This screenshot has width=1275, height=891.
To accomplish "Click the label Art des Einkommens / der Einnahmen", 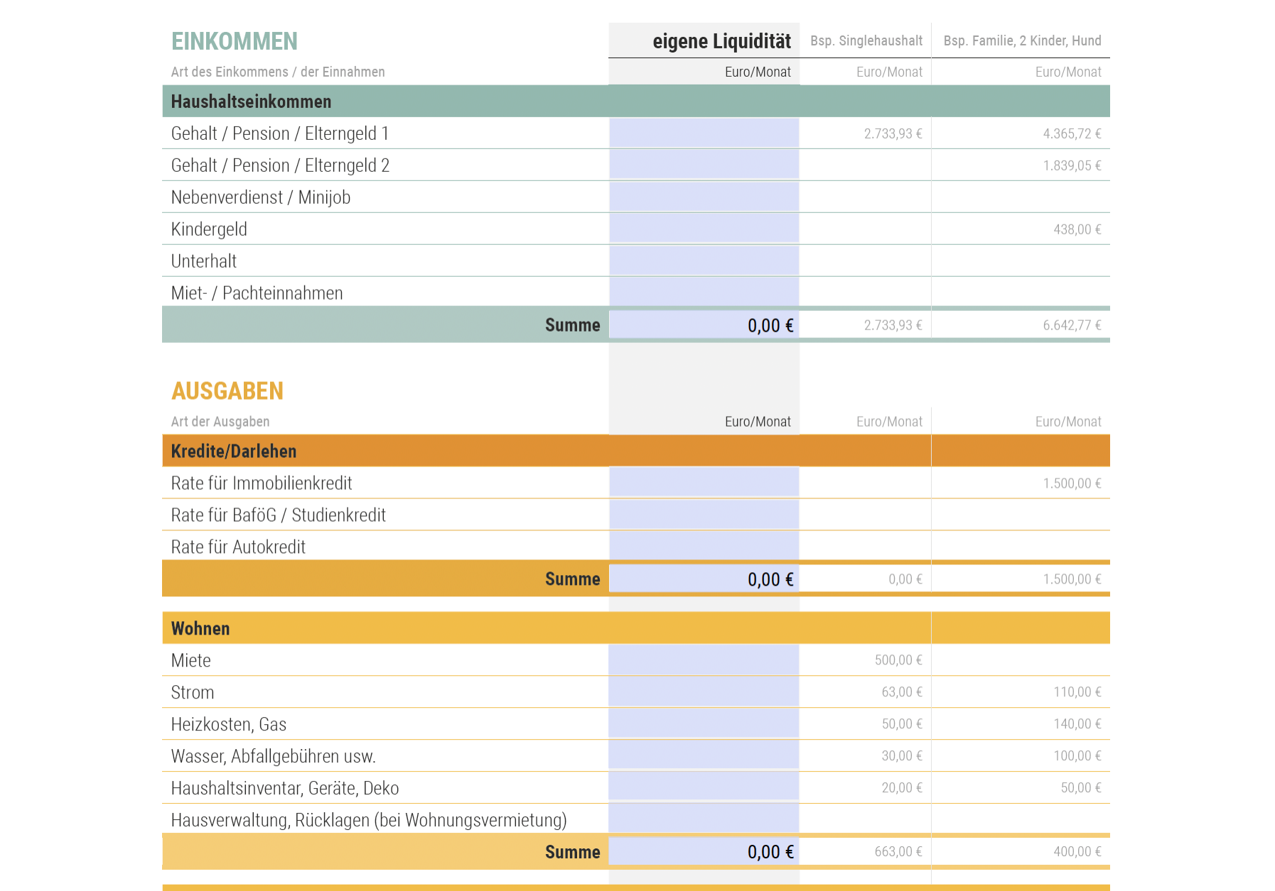I will point(278,72).
